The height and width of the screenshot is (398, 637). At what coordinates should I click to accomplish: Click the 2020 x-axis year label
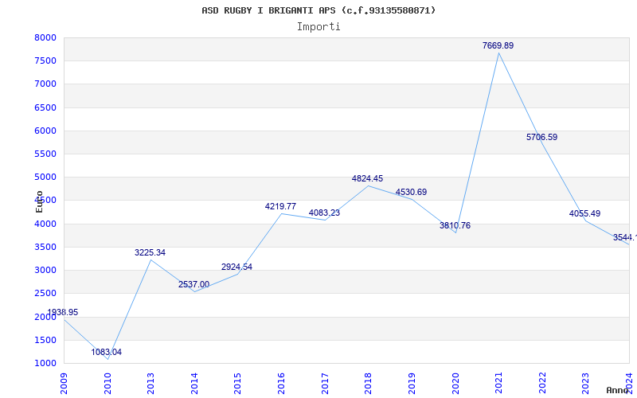click(455, 383)
